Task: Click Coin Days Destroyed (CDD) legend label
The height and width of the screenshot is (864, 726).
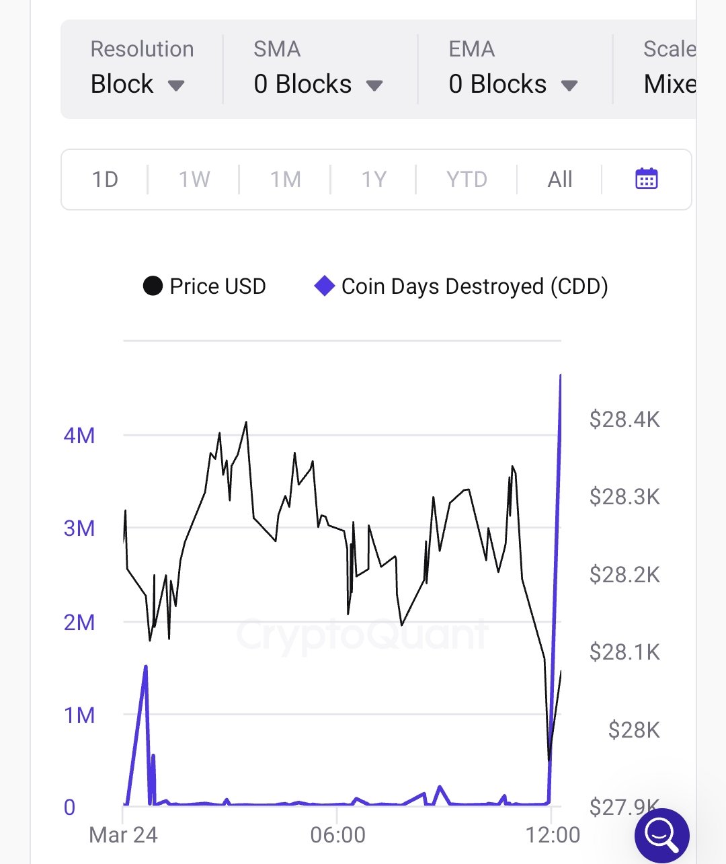Action: (475, 286)
